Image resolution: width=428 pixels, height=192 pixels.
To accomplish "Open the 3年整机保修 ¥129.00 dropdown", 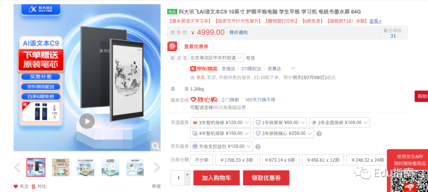I will pyautogui.click(x=221, y=123).
